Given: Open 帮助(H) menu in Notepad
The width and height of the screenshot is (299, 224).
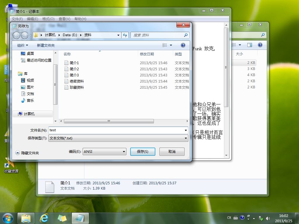Looking at the screenshot, I should point(80,19).
